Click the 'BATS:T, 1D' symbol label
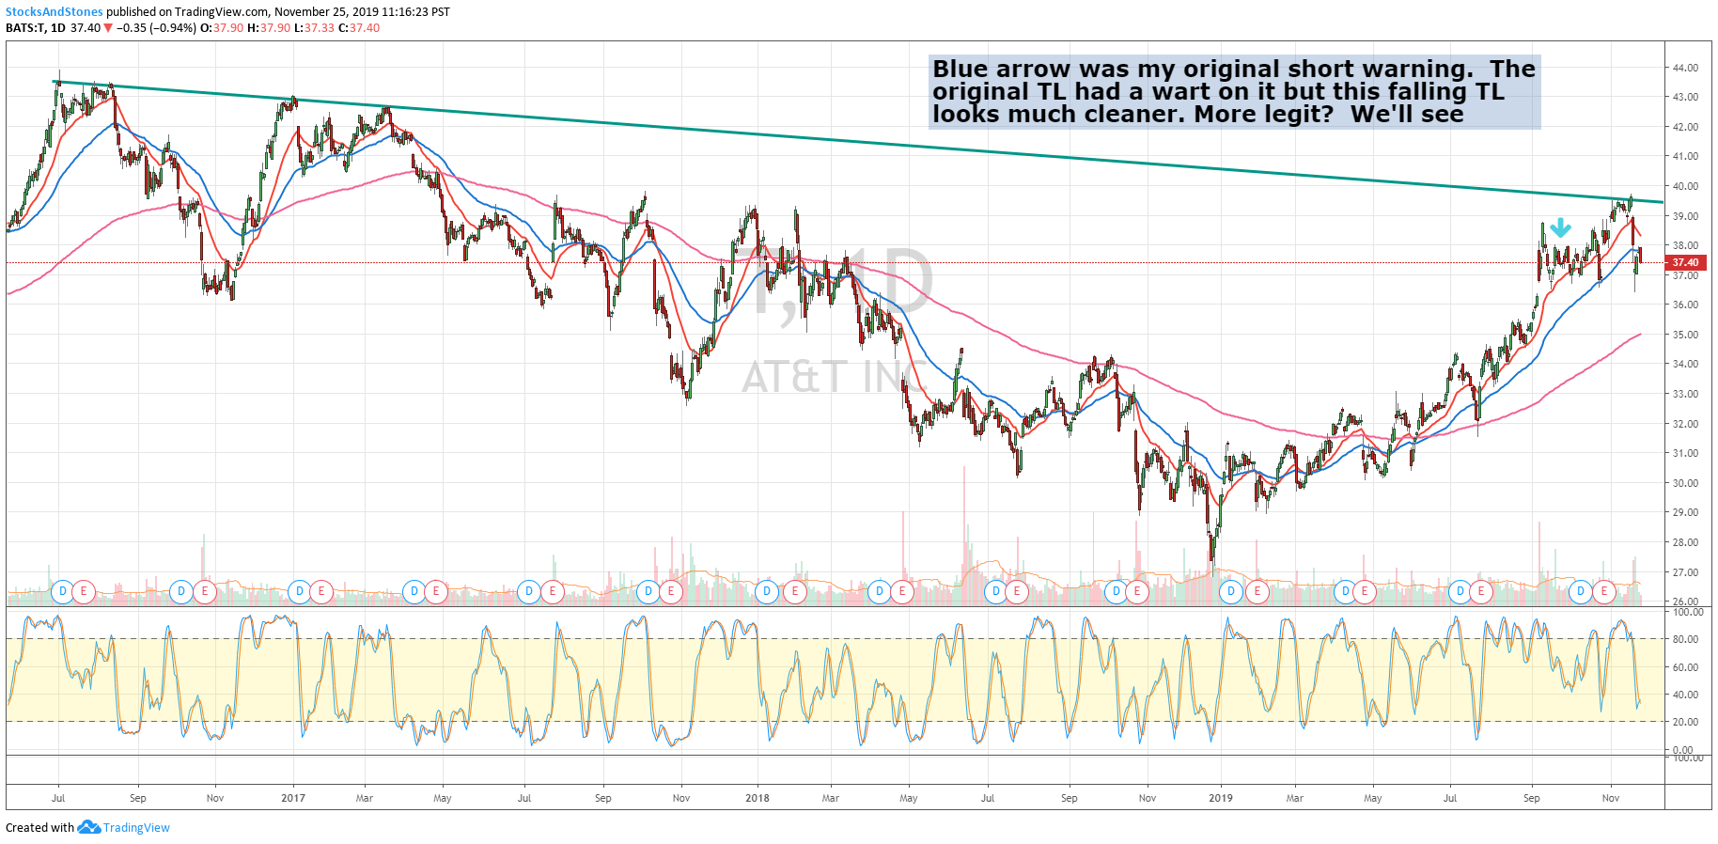 point(36,28)
